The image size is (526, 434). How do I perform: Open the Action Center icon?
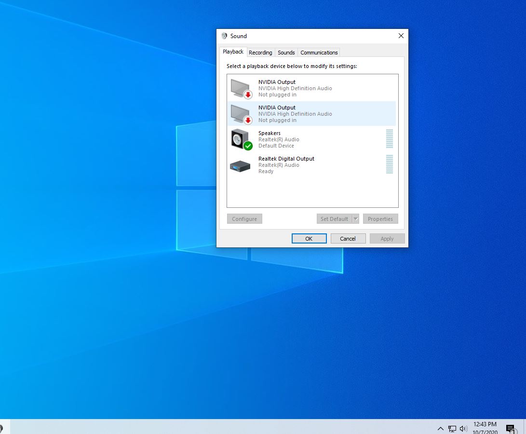(510, 428)
